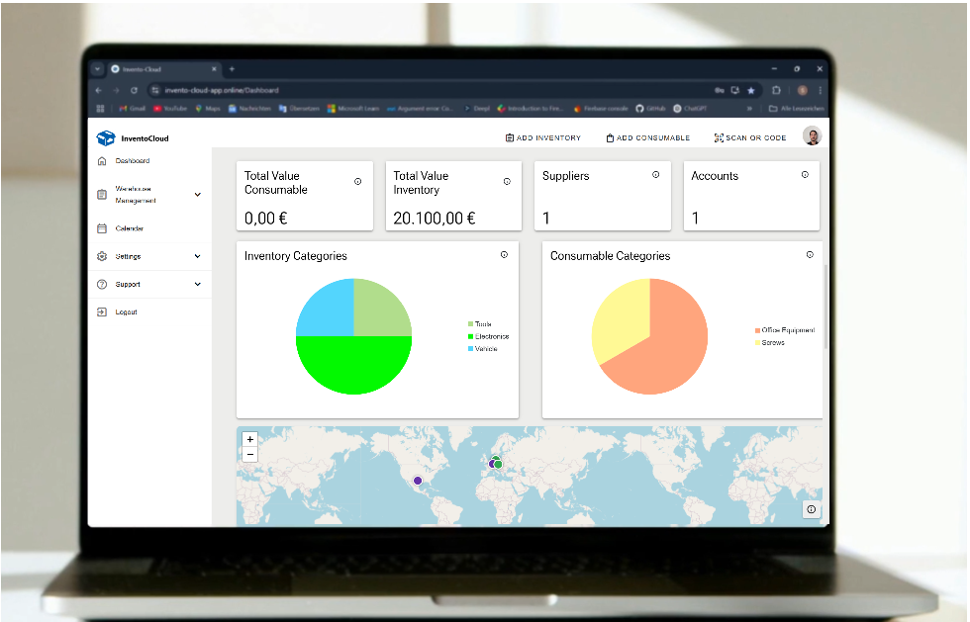Click the Chrome profile avatar
Screen dimensions: 970x622
(803, 90)
